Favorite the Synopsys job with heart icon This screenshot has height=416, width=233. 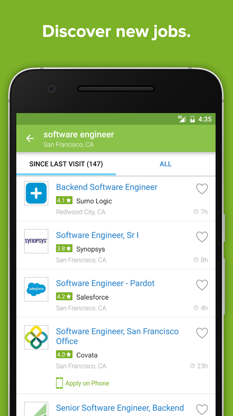coord(202,237)
